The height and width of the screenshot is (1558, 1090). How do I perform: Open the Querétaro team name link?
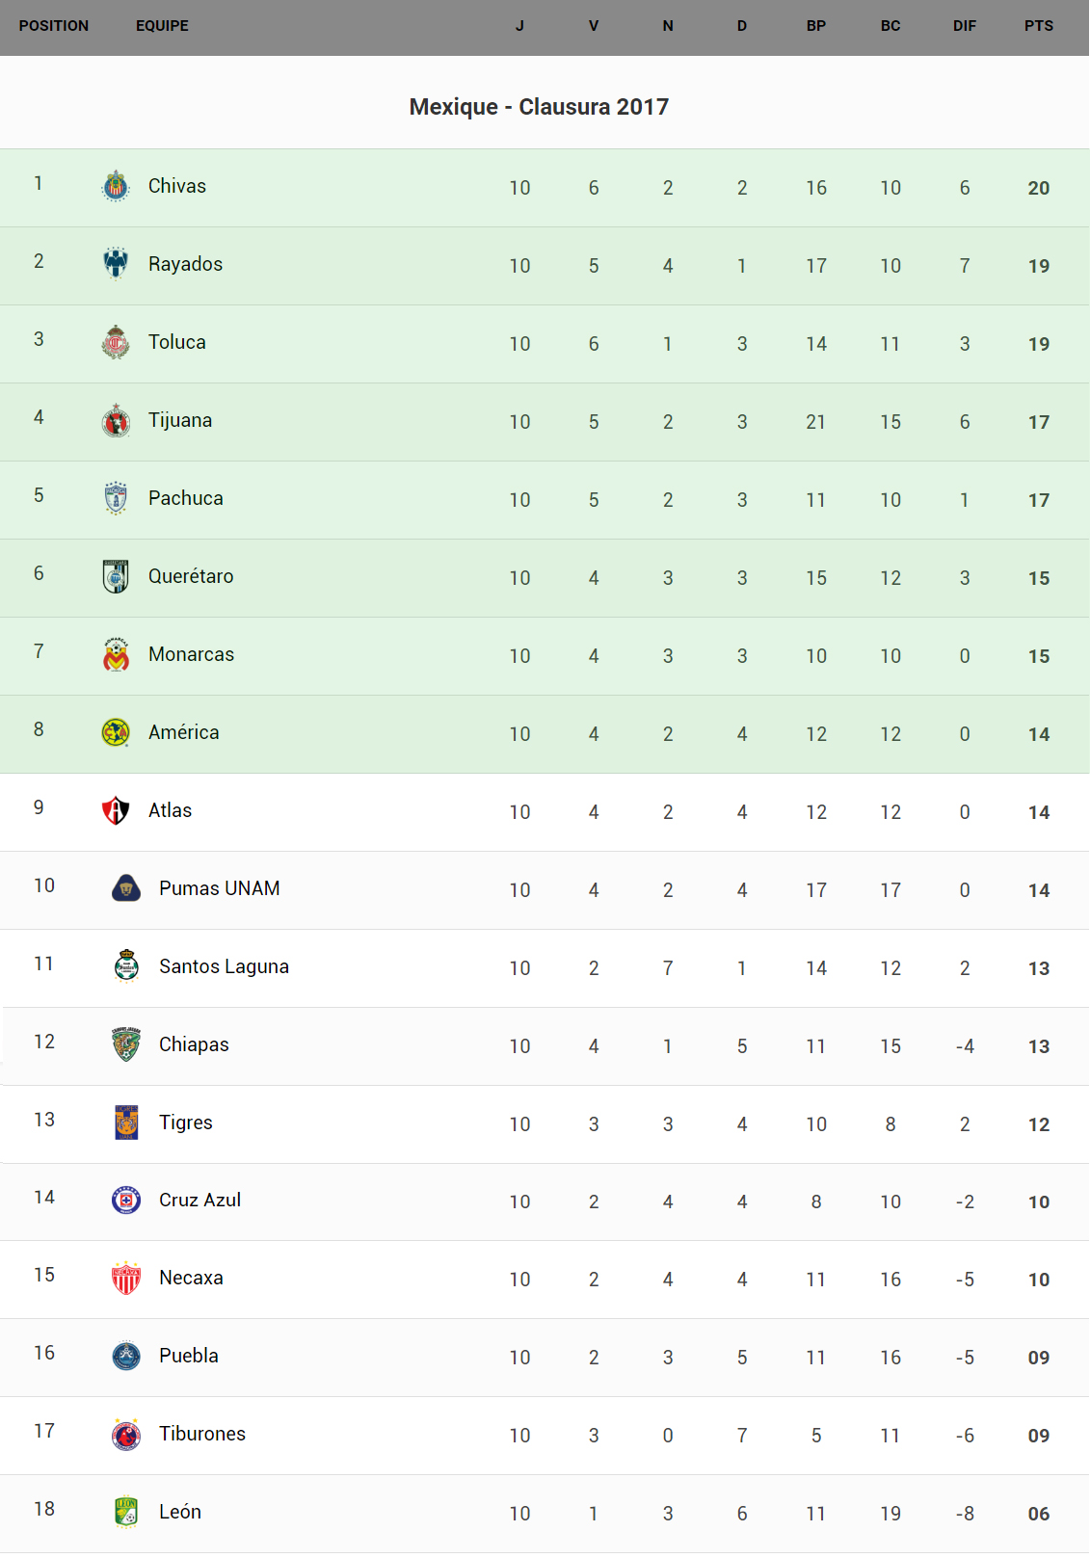tap(191, 576)
